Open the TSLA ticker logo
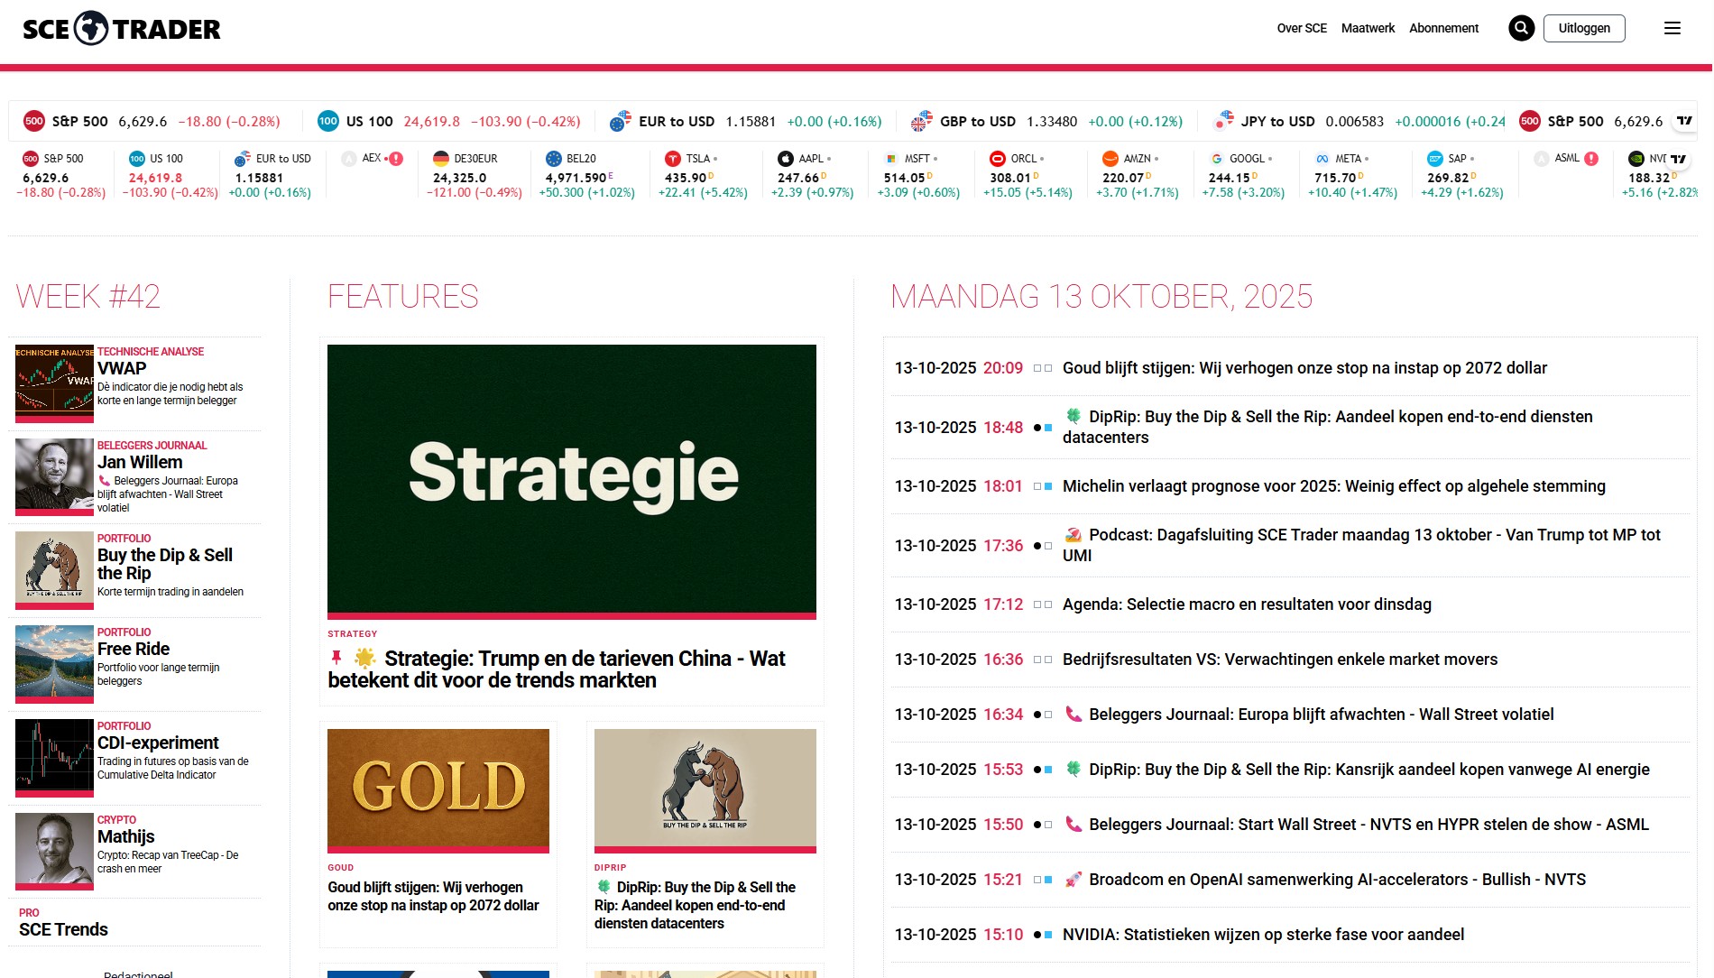Image resolution: width=1714 pixels, height=978 pixels. 673,159
